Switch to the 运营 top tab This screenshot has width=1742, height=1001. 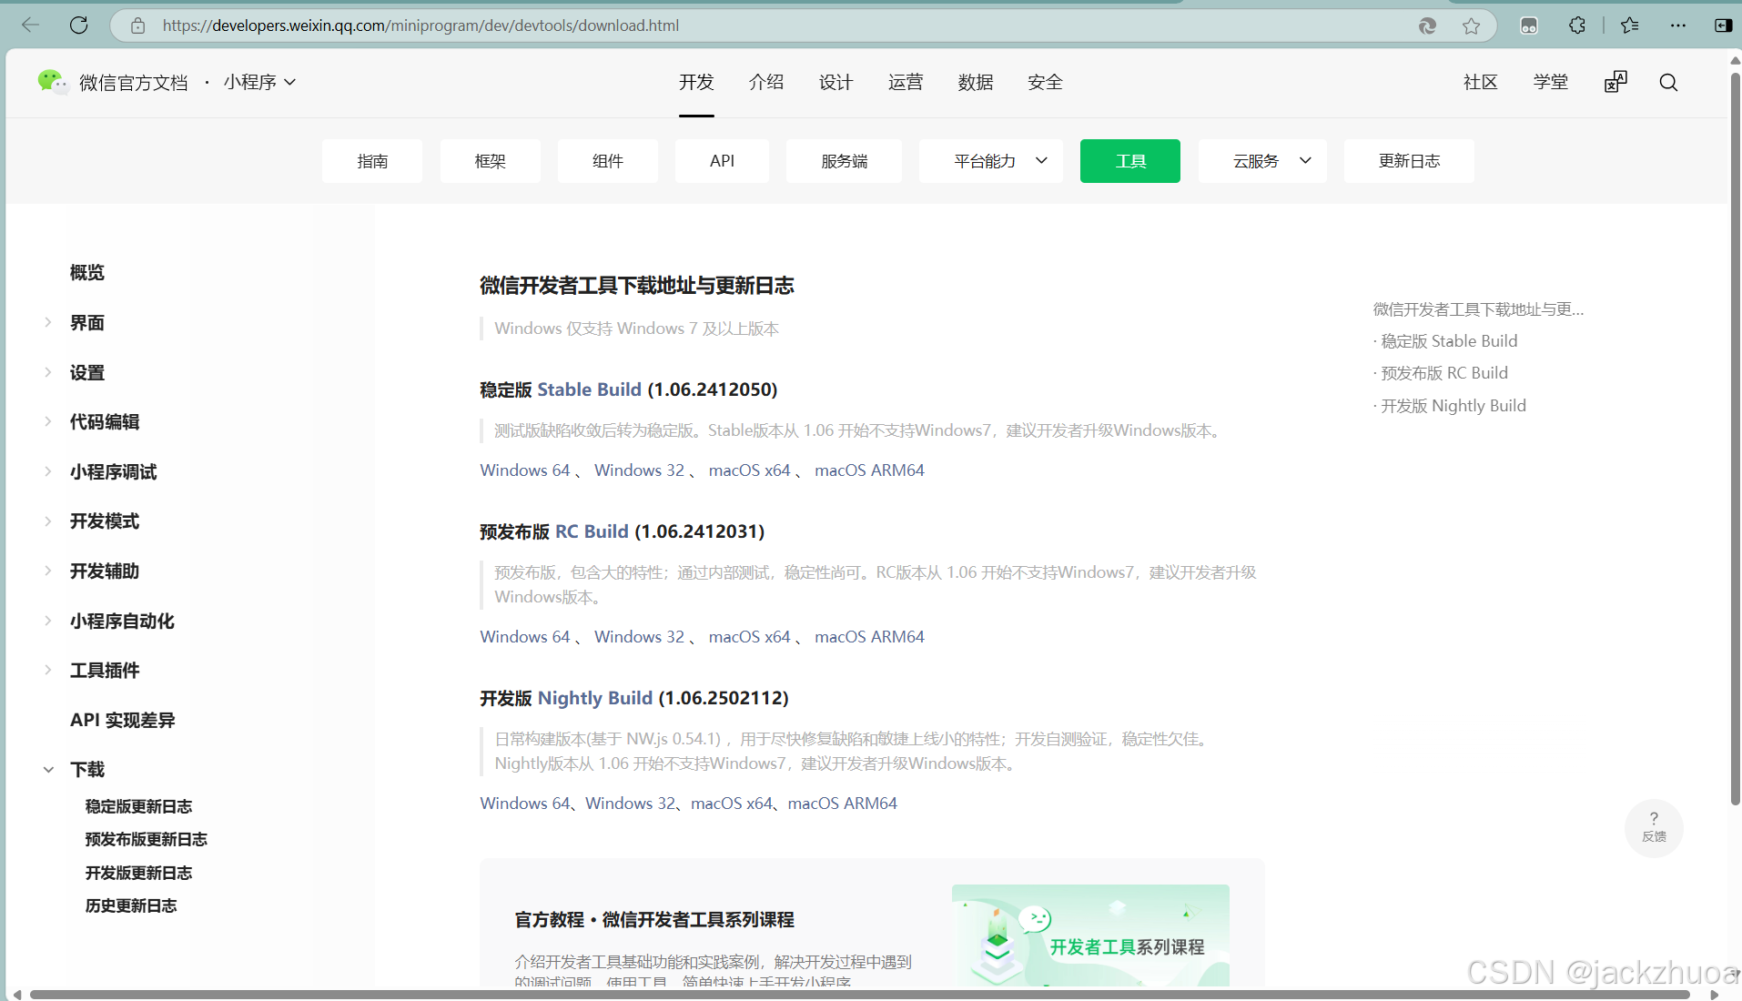[x=906, y=82]
